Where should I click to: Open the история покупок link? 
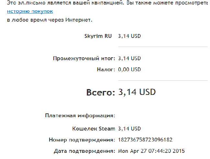click(x=30, y=12)
